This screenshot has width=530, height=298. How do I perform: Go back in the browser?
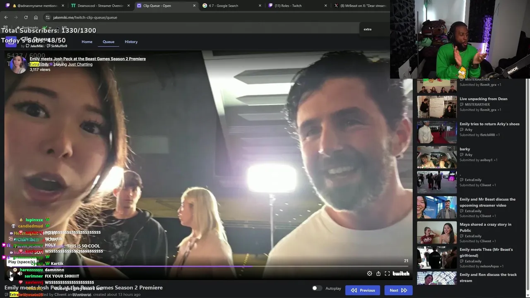pyautogui.click(x=6, y=17)
